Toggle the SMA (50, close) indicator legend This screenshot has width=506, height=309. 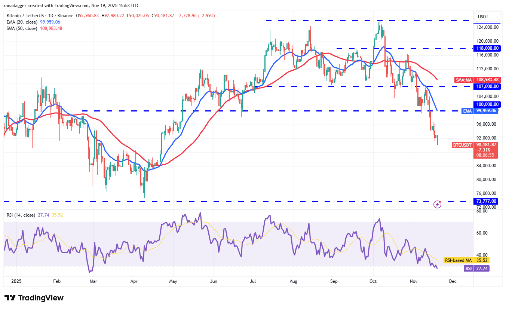tap(21, 28)
